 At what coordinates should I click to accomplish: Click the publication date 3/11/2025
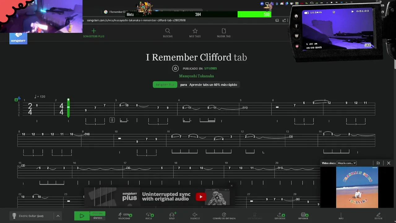click(x=210, y=68)
